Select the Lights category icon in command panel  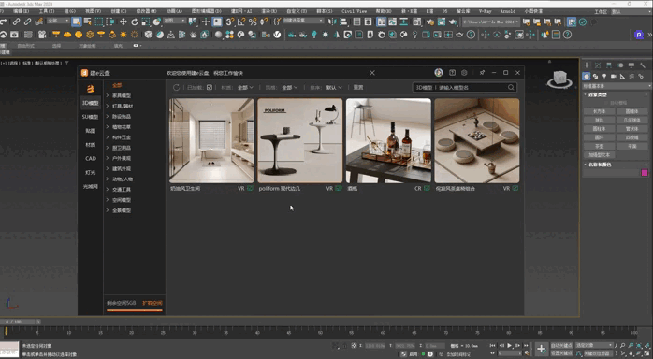click(604, 76)
